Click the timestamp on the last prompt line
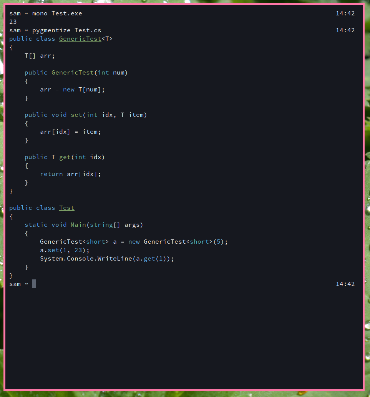 345,284
